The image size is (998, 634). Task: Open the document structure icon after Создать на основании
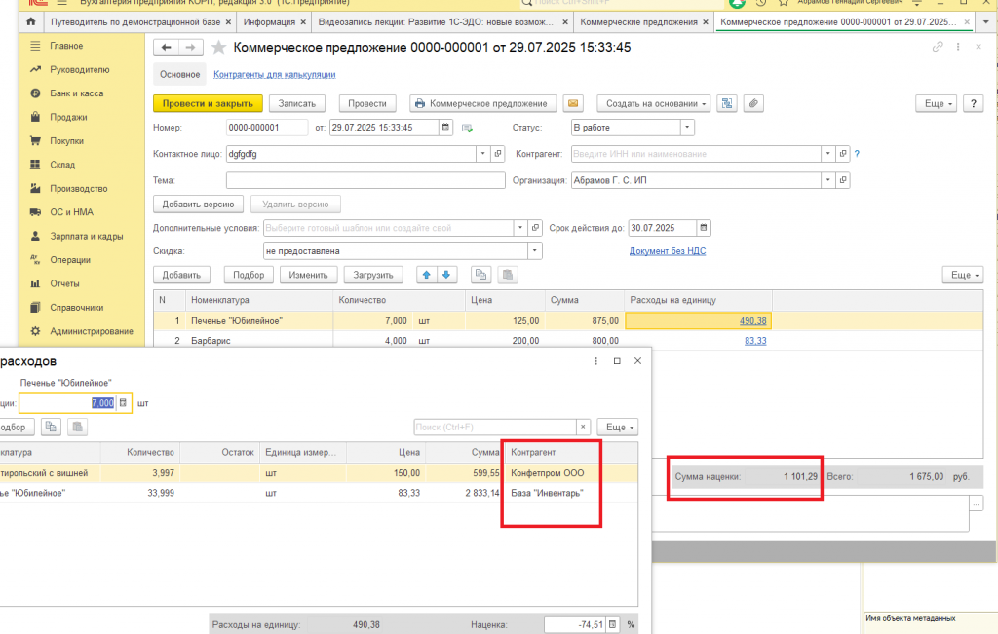pyautogui.click(x=727, y=103)
